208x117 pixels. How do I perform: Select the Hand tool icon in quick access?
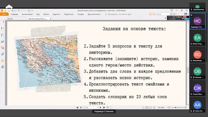pos(29,10)
